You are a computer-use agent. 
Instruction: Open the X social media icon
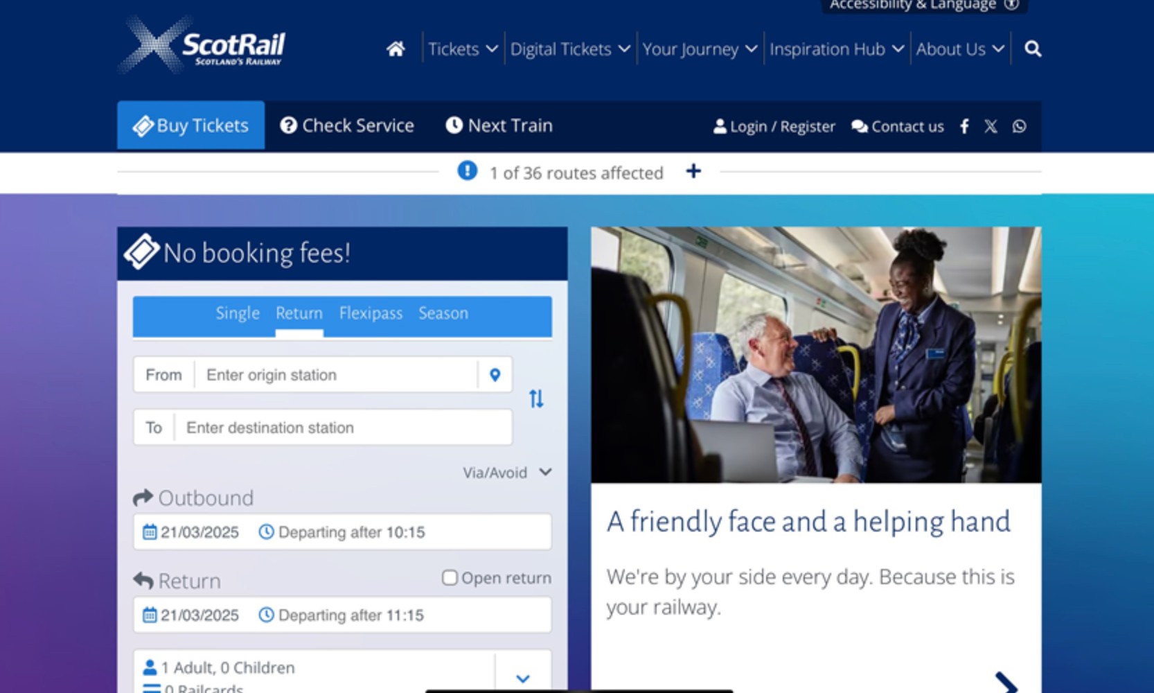pos(991,126)
